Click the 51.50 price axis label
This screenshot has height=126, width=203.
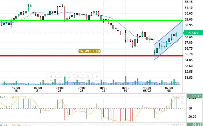pos(188,78)
